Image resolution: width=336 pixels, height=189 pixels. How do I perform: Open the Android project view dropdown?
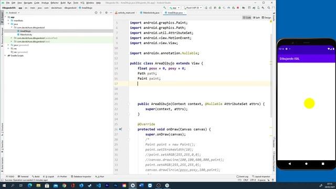(x=13, y=13)
